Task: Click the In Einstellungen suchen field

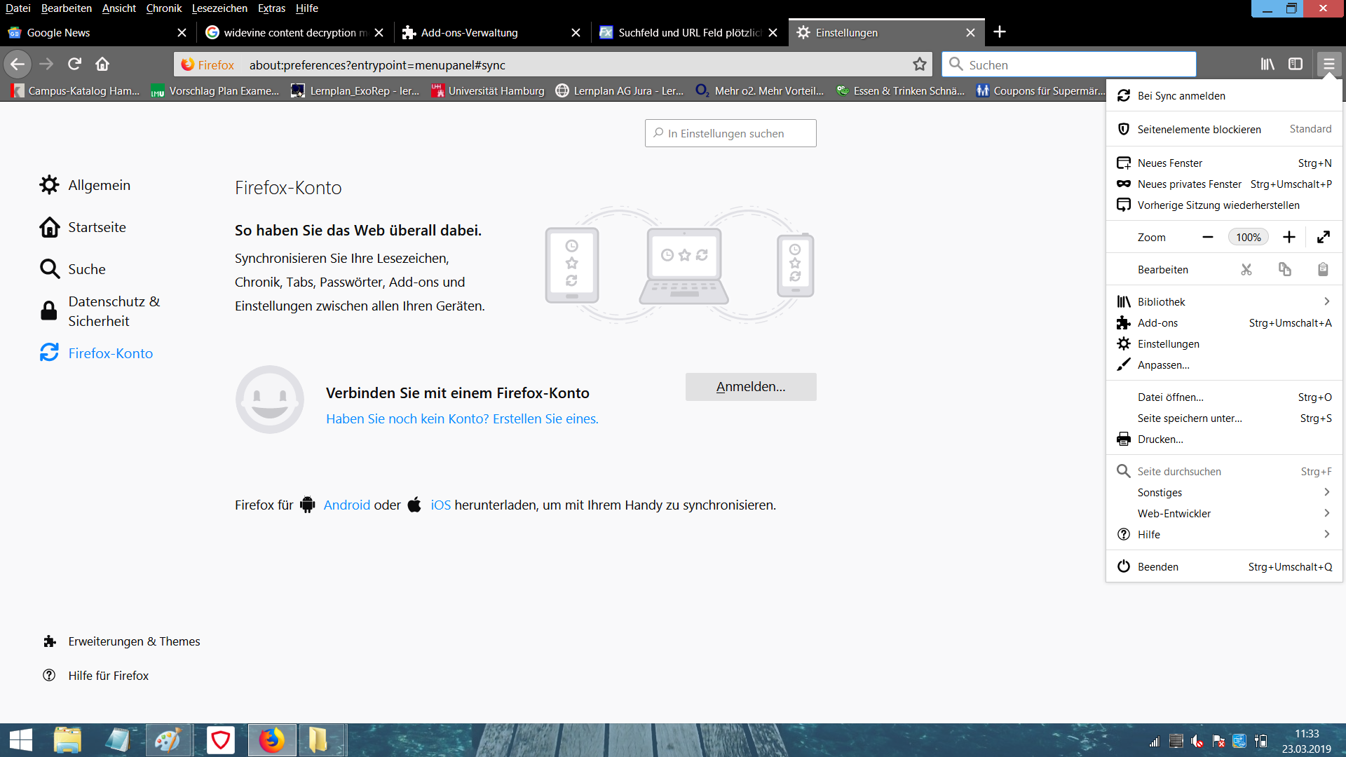Action: (730, 133)
